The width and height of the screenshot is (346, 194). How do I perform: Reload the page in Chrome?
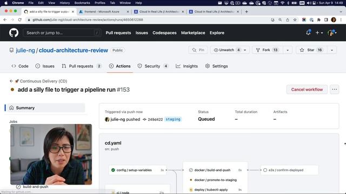coord(20,20)
